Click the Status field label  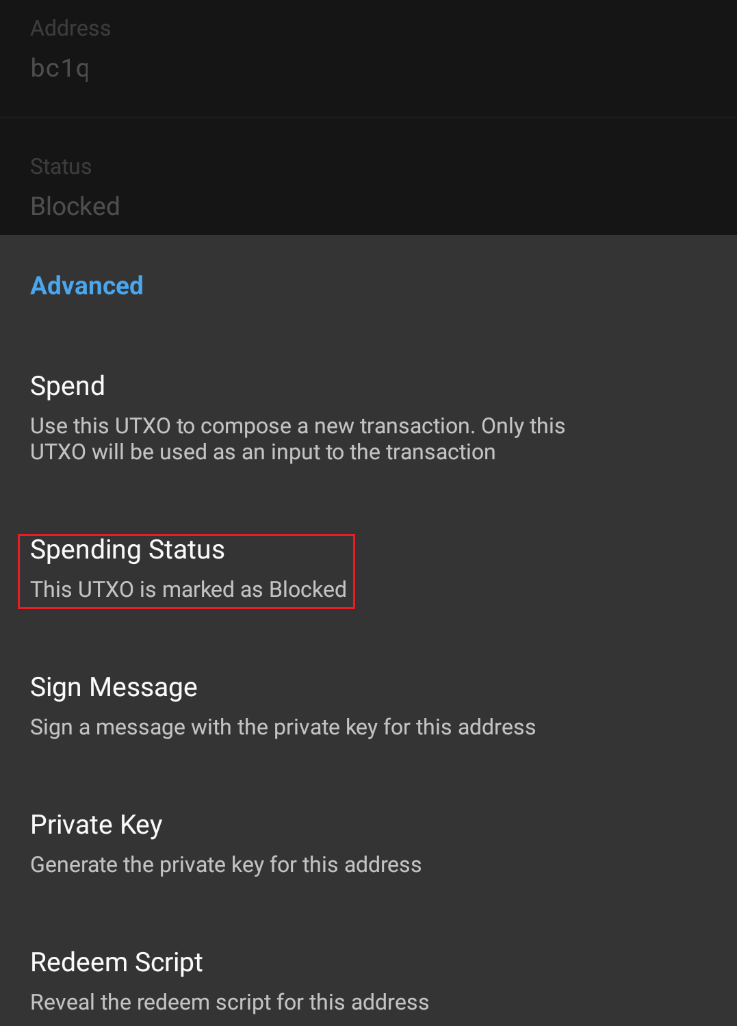click(x=61, y=166)
